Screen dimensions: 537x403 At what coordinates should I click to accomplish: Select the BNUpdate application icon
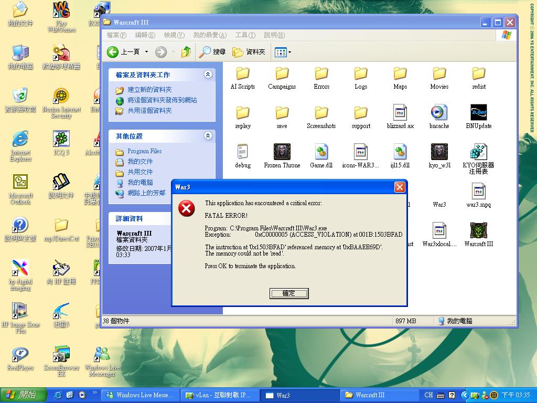point(479,112)
